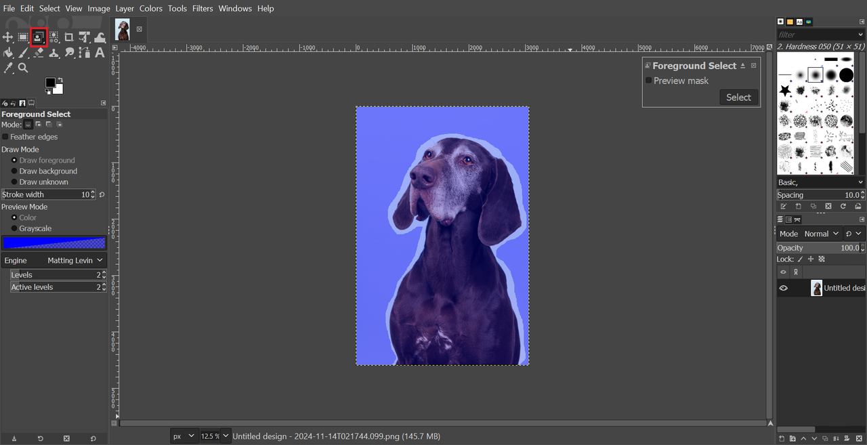Screen dimensions: 867x445
Task: Create a new brush
Action: (798, 207)
